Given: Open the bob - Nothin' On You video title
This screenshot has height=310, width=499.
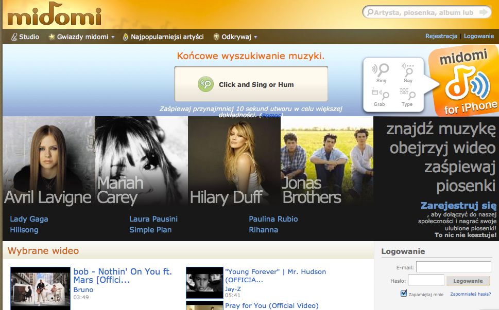Looking at the screenshot, I should click(x=123, y=276).
